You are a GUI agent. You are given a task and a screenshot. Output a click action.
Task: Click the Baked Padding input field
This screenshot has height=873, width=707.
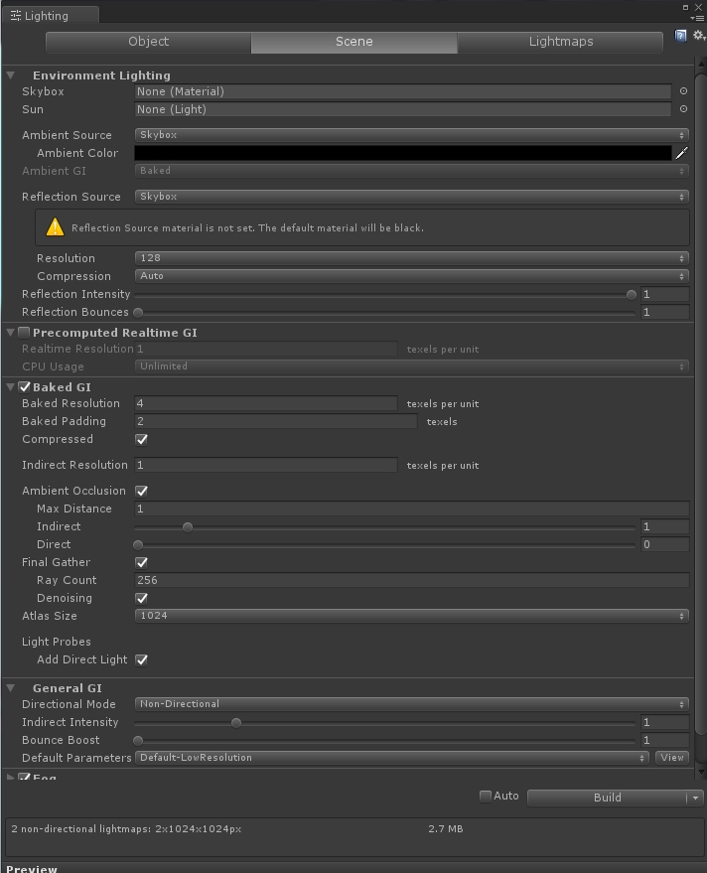tap(276, 421)
